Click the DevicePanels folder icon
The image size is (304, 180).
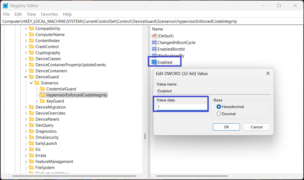pyautogui.click(x=31, y=119)
